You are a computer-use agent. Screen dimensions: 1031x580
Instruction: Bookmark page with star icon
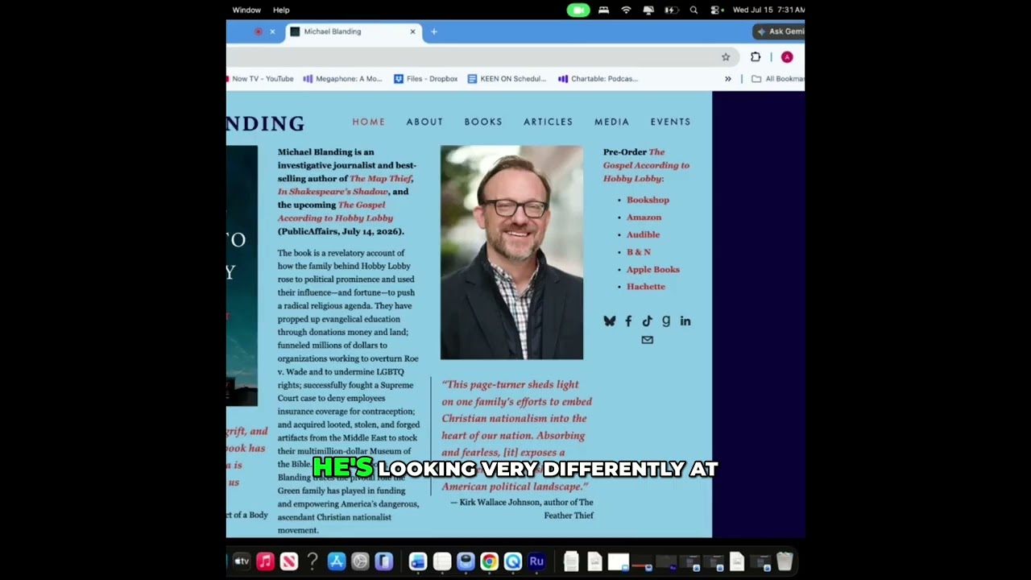coord(726,57)
